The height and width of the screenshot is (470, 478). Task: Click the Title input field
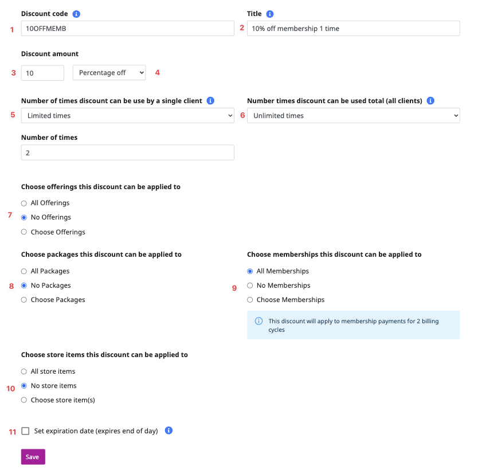pos(353,29)
